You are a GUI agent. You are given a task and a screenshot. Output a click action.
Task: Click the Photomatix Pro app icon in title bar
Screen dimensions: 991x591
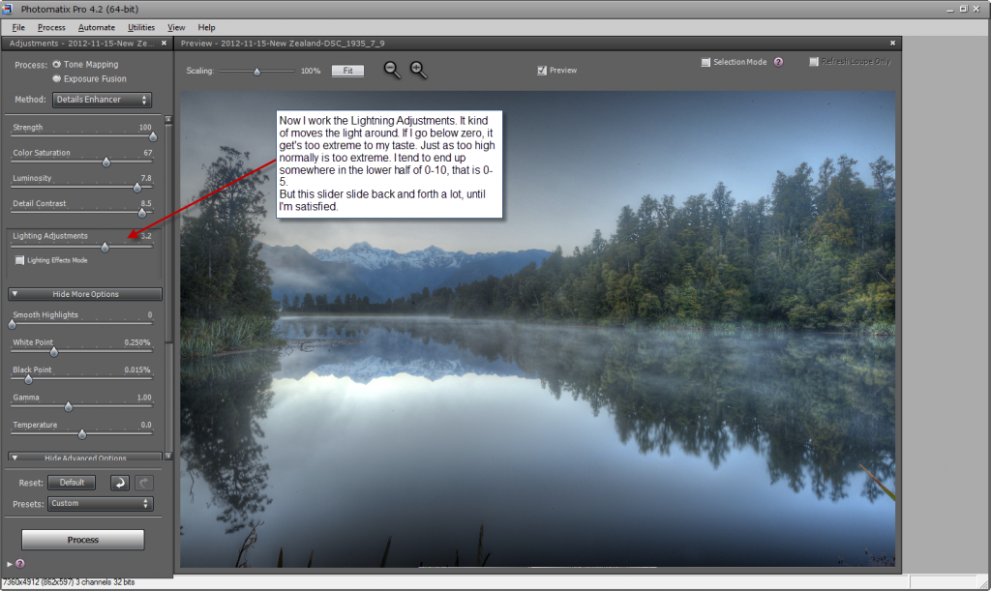[x=7, y=9]
